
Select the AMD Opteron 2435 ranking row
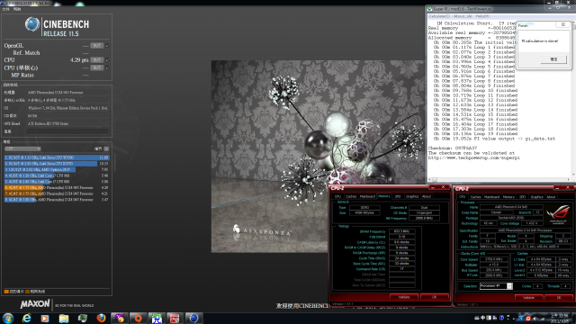[x=57, y=169]
